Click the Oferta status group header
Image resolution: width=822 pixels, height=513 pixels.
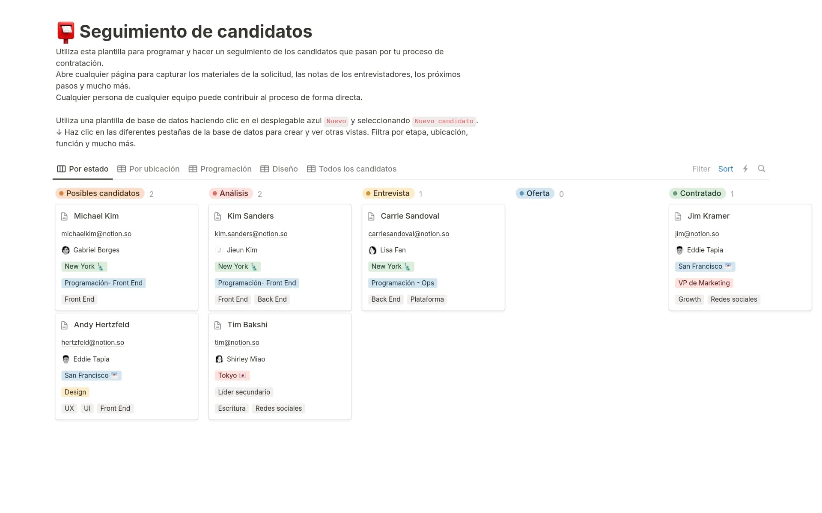click(x=535, y=193)
